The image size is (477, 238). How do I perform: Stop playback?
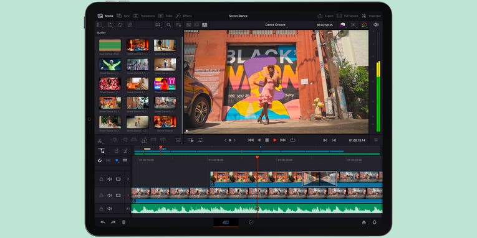click(267, 140)
